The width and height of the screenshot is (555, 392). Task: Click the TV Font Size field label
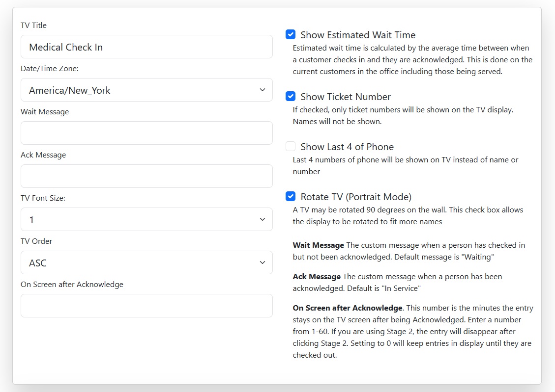pos(43,198)
